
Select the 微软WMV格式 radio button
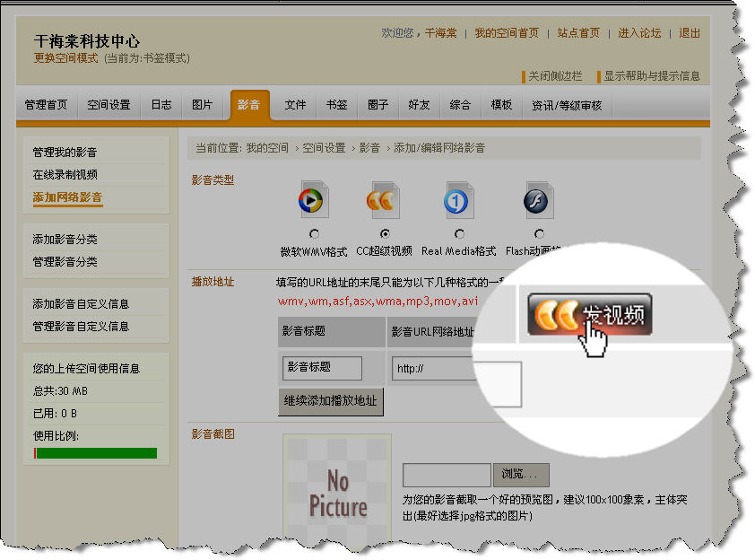click(313, 234)
